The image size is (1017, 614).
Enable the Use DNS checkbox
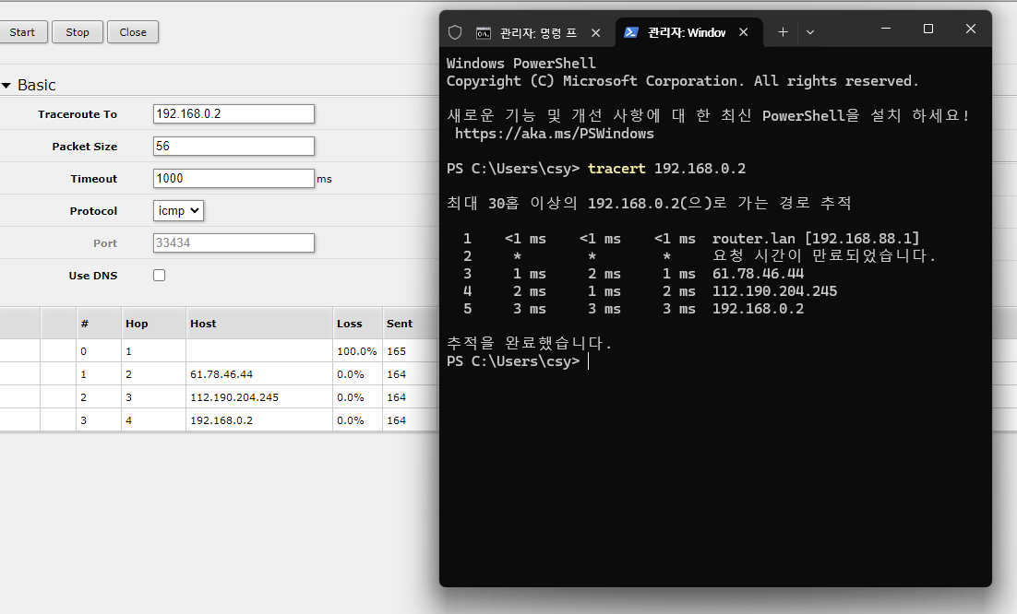point(159,276)
